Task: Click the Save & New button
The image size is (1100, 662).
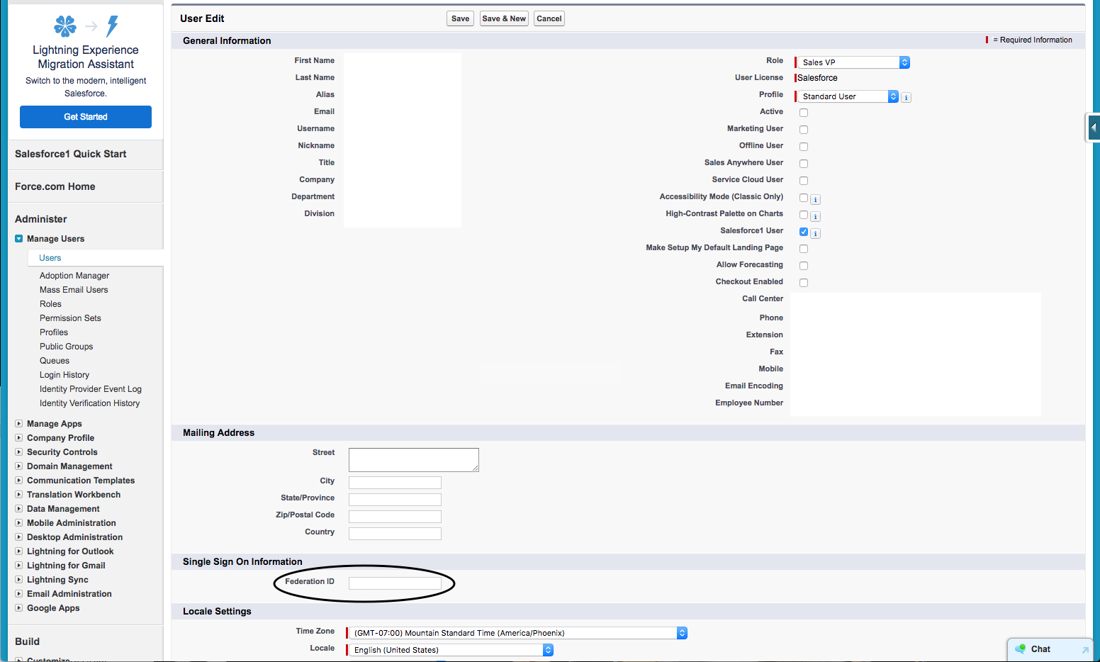Action: point(504,18)
